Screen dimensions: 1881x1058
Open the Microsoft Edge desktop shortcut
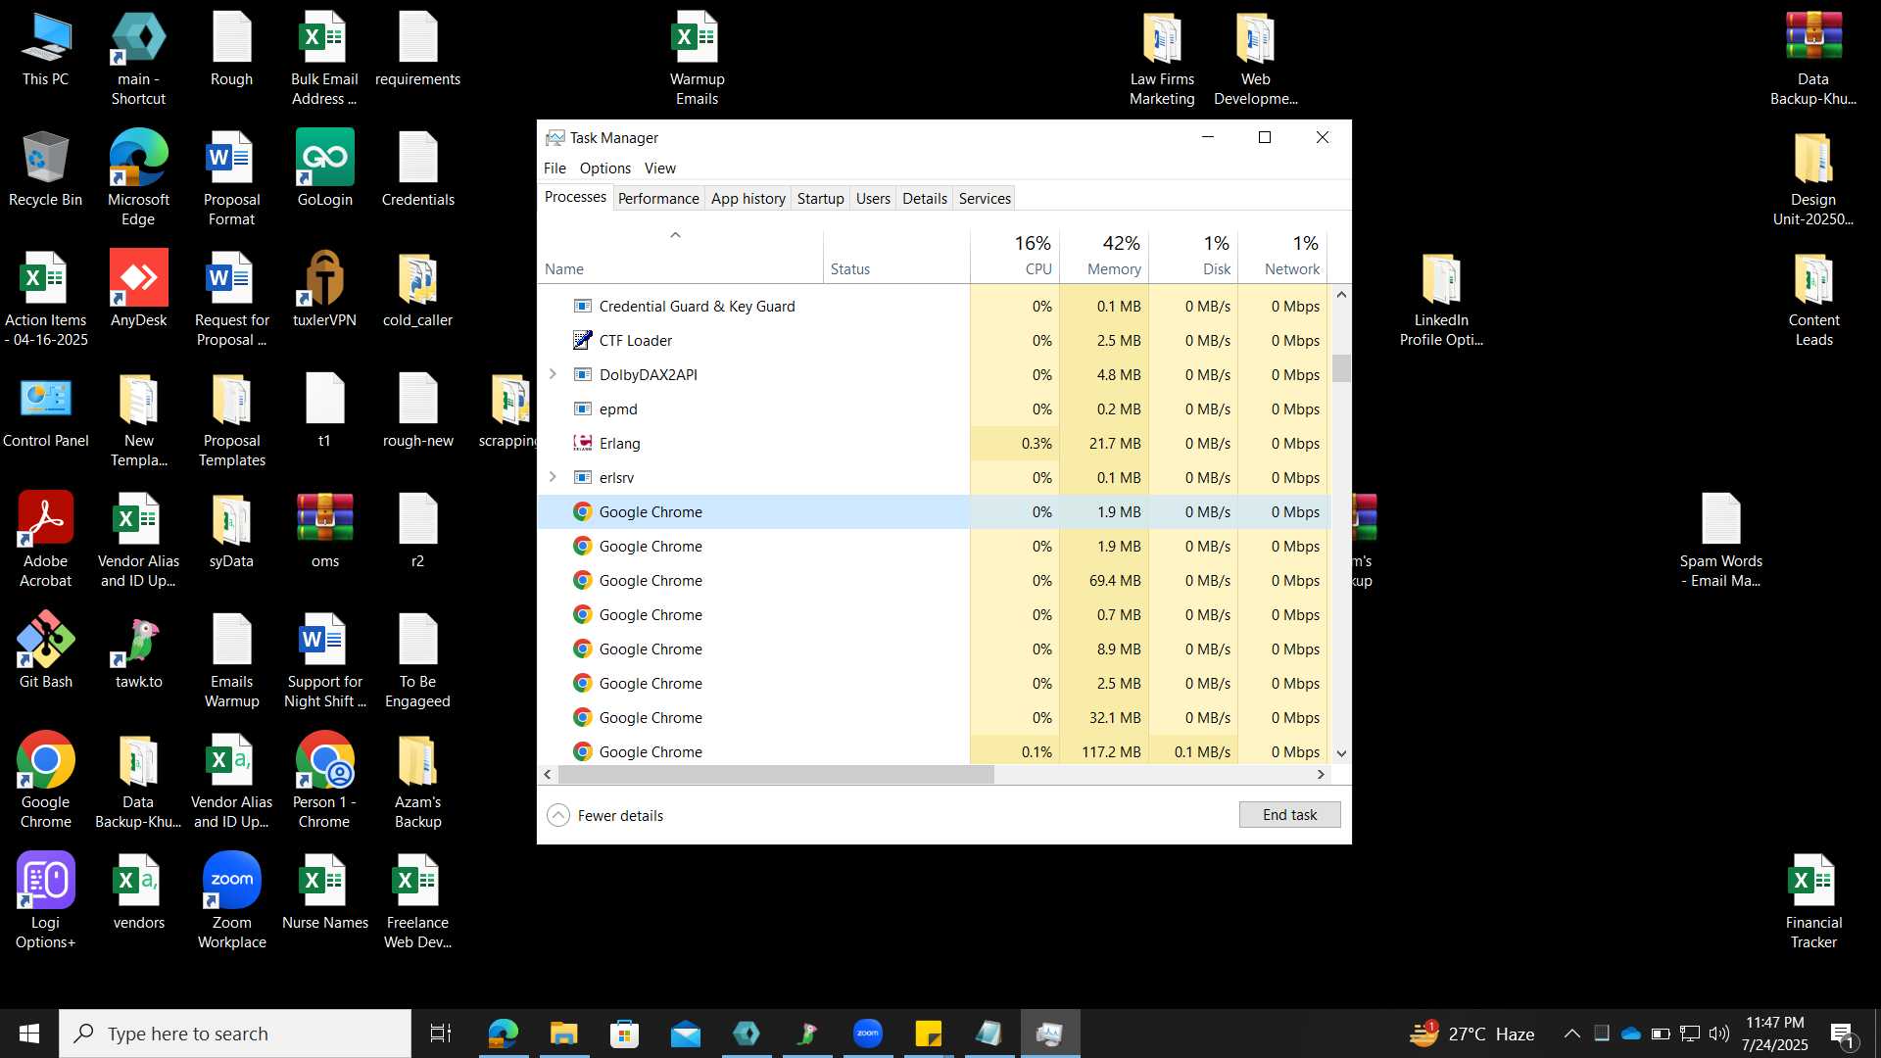point(138,178)
